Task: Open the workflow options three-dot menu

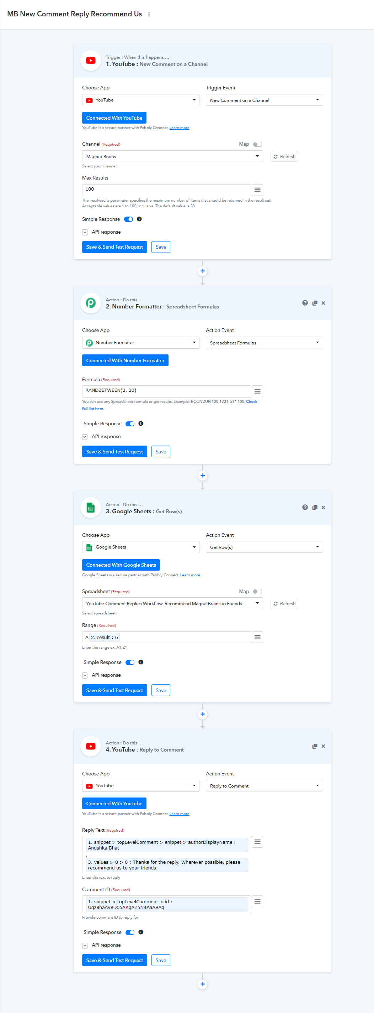Action: (x=149, y=14)
